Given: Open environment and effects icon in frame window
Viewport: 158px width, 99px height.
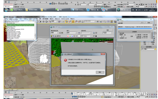Looking at the screenshot, I should pos(96,33).
